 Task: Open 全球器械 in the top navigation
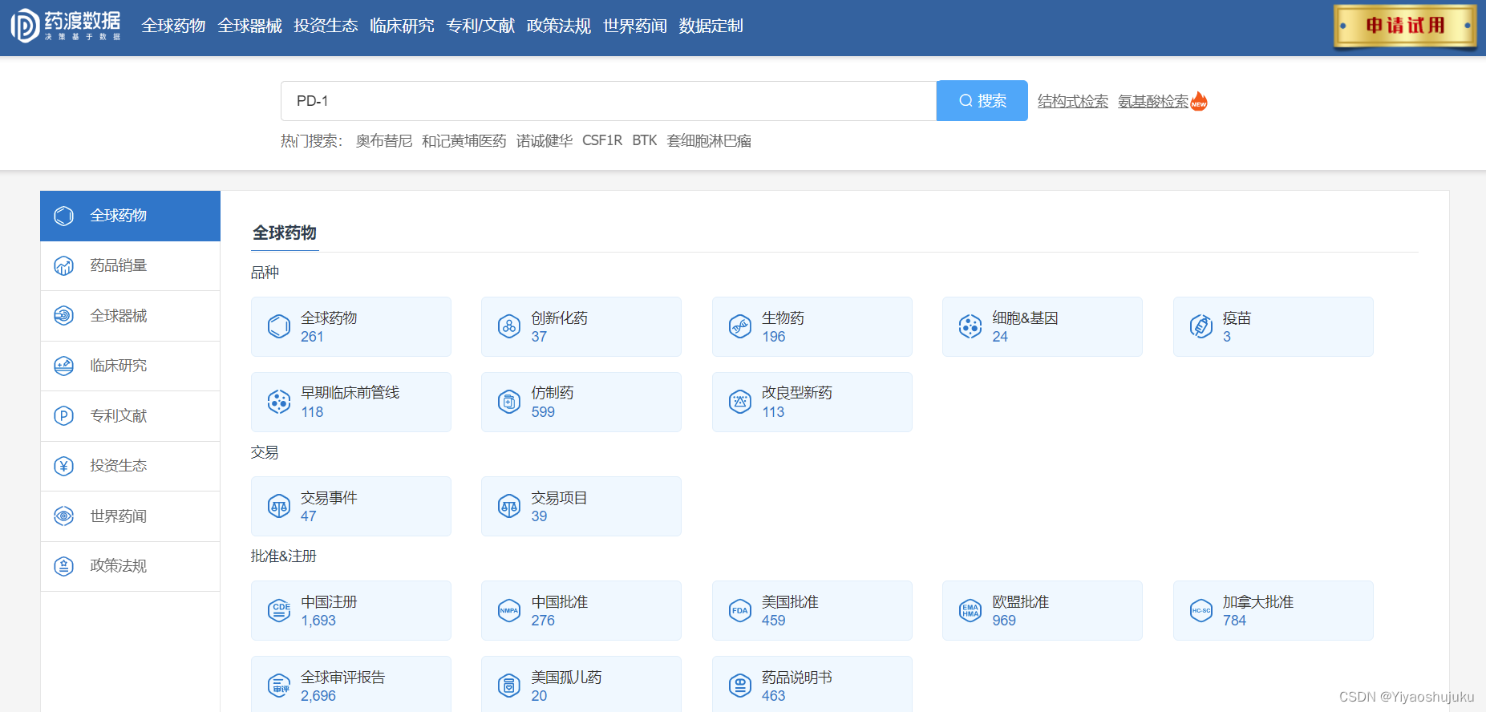249,26
